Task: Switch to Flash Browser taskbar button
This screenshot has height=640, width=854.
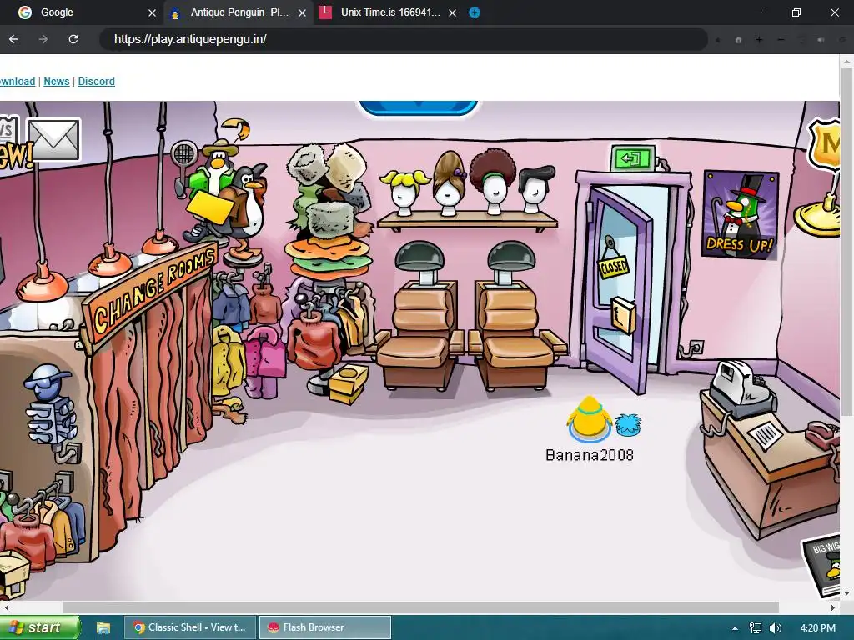Action: (324, 627)
